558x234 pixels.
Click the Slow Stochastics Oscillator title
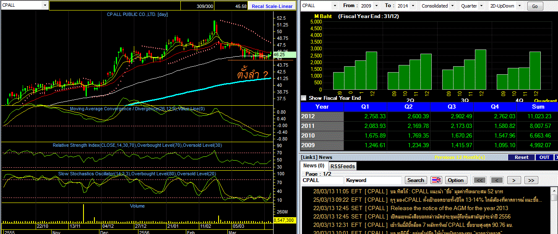(x=137, y=174)
